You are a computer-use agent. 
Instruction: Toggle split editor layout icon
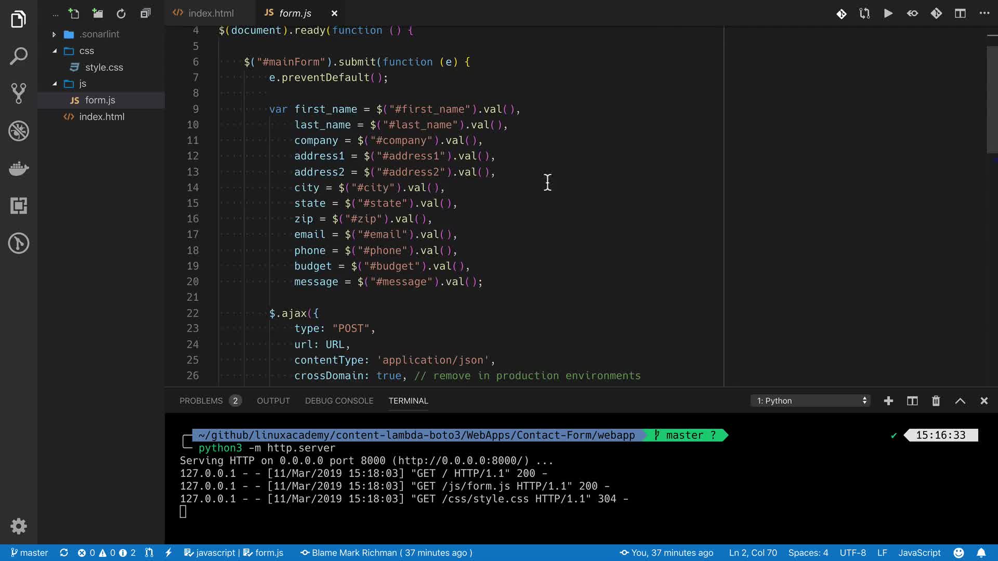pos(960,14)
